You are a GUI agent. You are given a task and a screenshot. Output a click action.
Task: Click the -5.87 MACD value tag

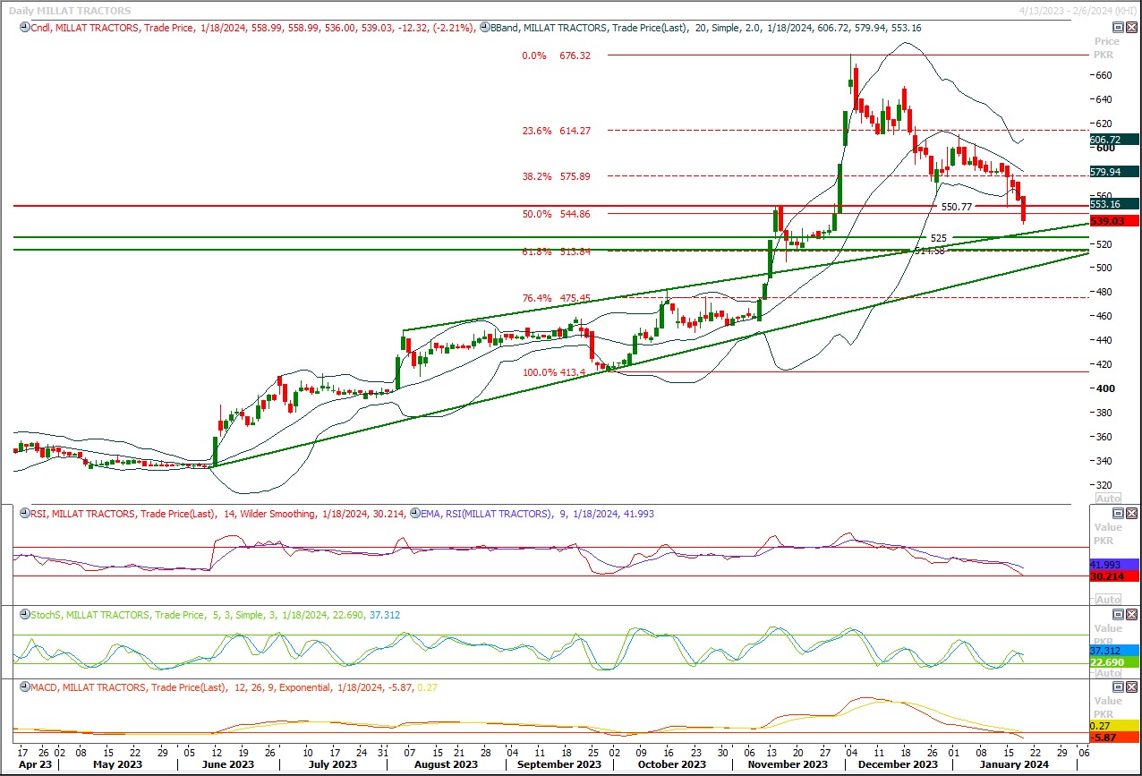[1114, 738]
